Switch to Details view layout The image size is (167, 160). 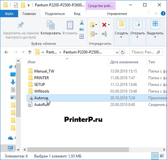click(x=155, y=156)
